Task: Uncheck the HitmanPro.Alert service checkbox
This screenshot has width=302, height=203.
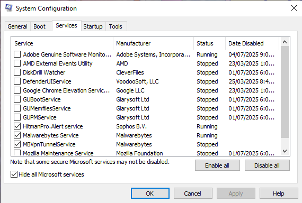Action: coord(17,126)
